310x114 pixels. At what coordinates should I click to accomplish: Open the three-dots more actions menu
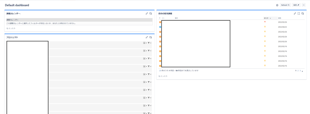pos(304,5)
